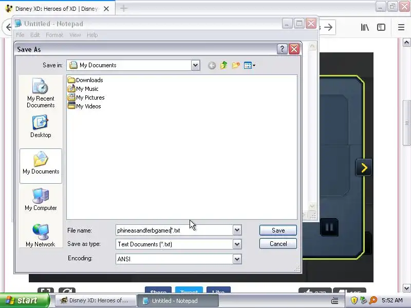The image size is (411, 308).
Task: Click the Back arrow icon in Save As toolbar
Action: [212, 65]
